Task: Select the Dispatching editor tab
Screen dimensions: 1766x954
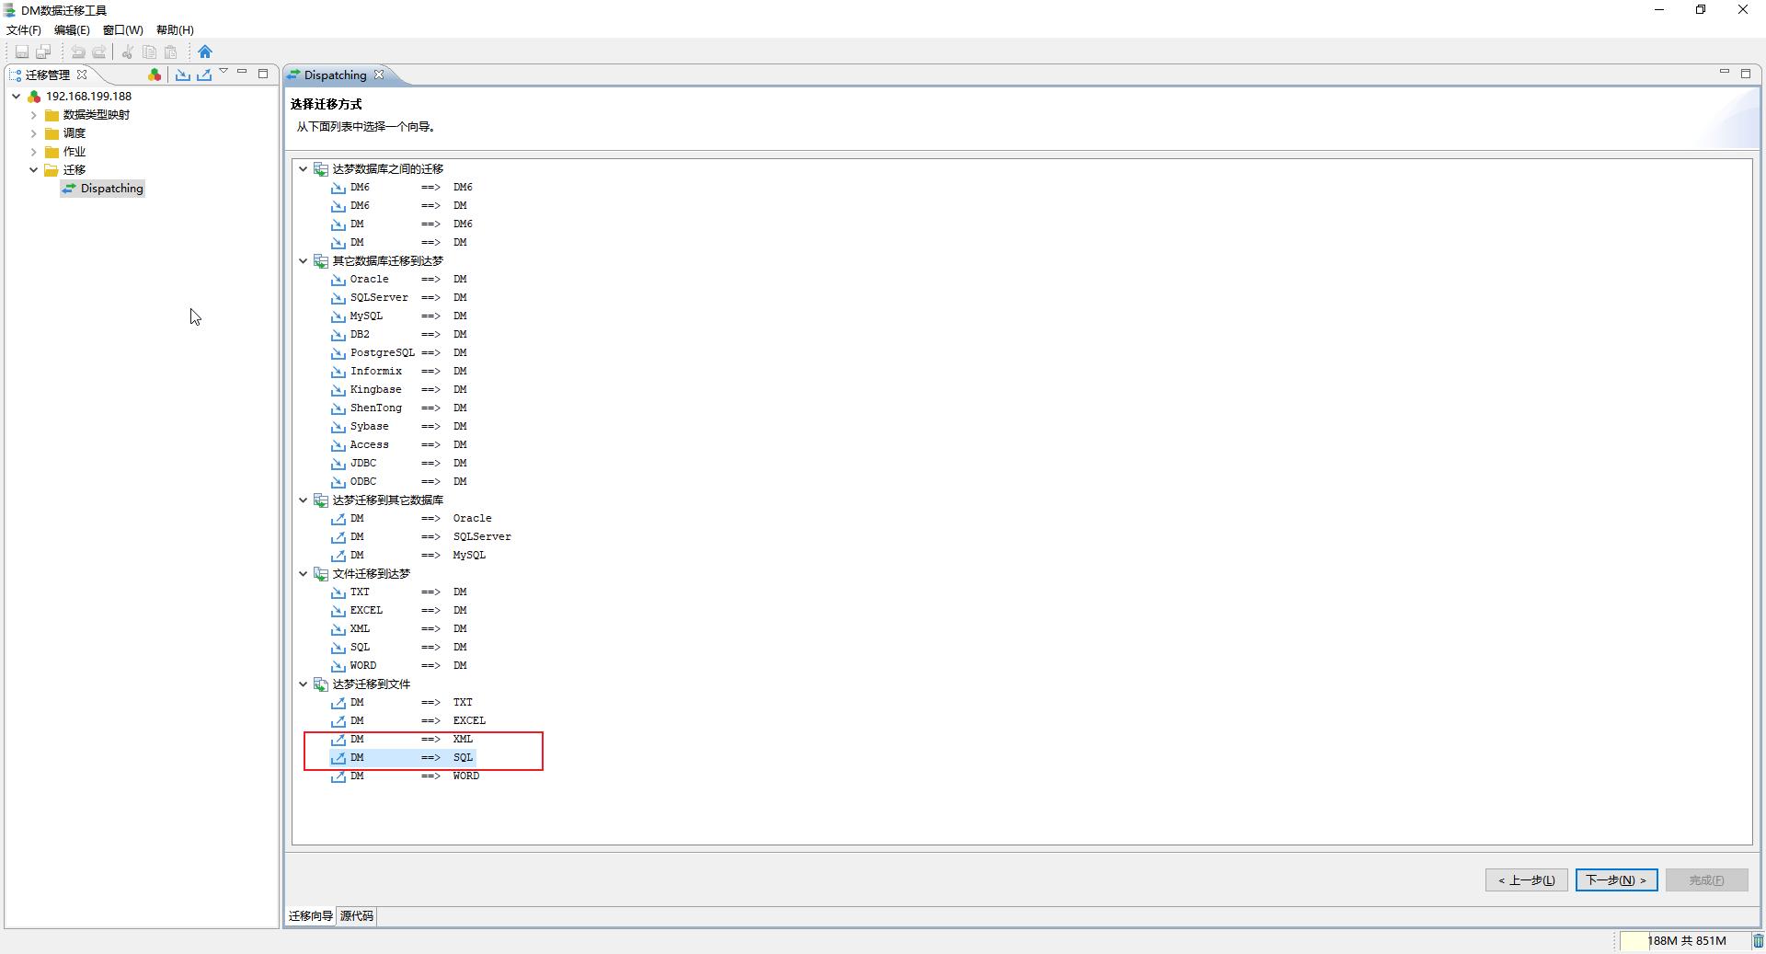Action: 335,75
